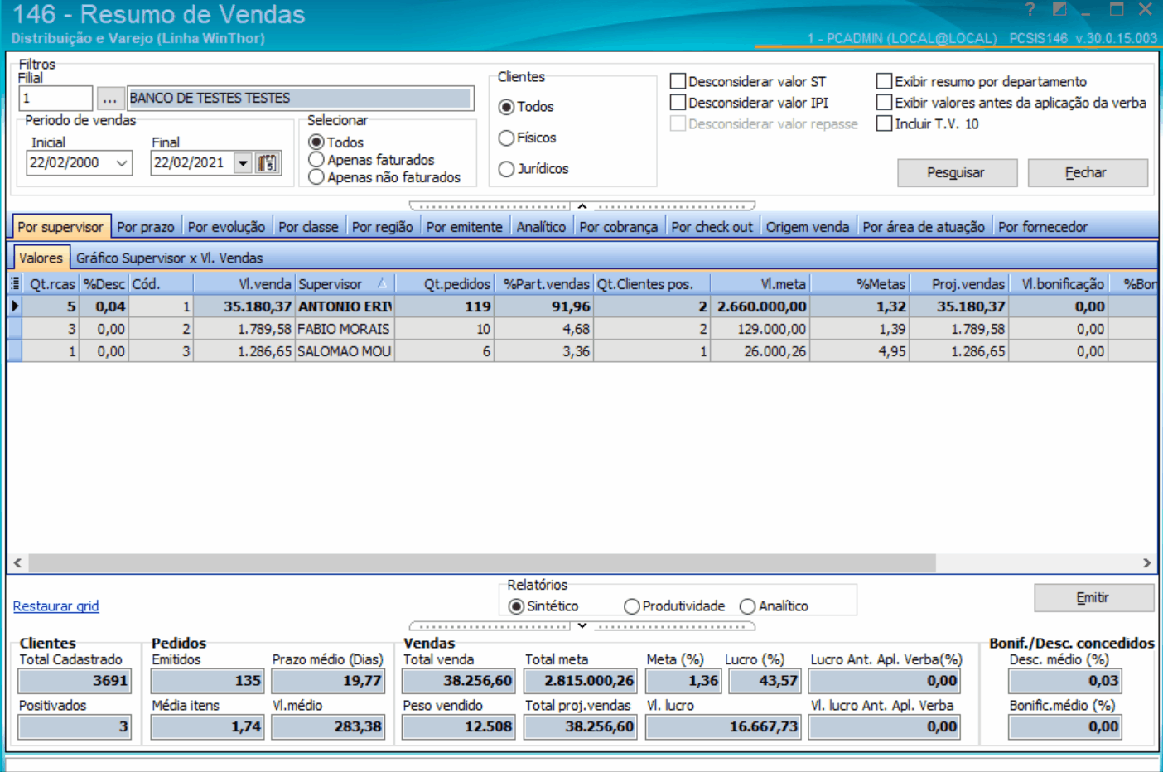Click the Supervisor column sort arrow
Image resolution: width=1163 pixels, height=772 pixels.
(x=382, y=283)
